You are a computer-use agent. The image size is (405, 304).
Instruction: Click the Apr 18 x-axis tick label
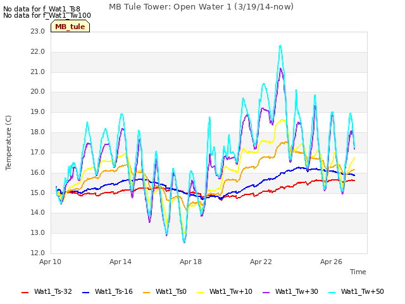pos(190,262)
